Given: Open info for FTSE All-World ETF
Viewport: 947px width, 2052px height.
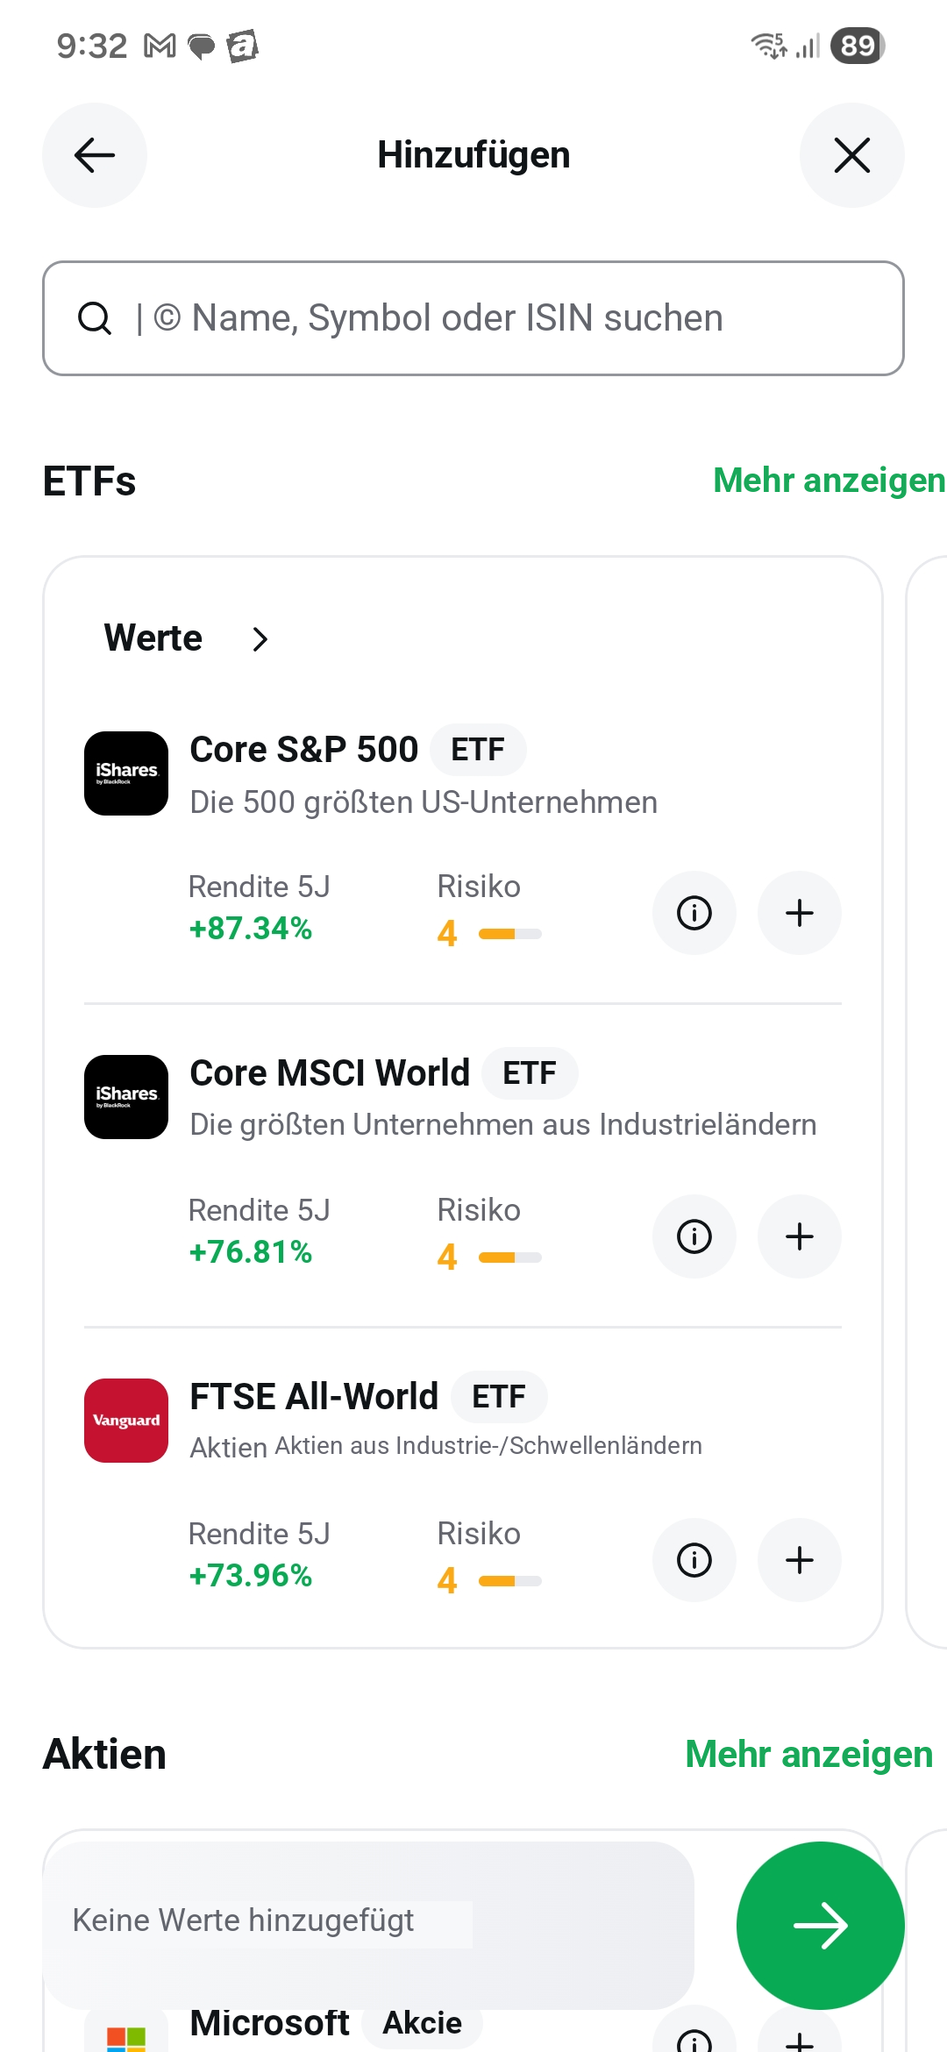Looking at the screenshot, I should pyautogui.click(x=694, y=1560).
